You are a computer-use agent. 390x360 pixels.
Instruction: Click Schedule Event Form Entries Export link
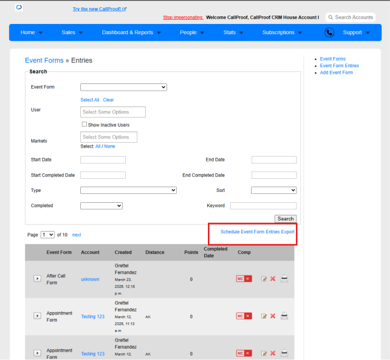point(258,232)
